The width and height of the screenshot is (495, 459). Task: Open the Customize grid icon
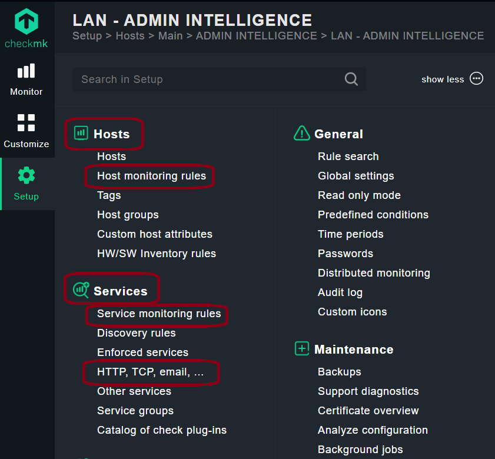coord(26,122)
